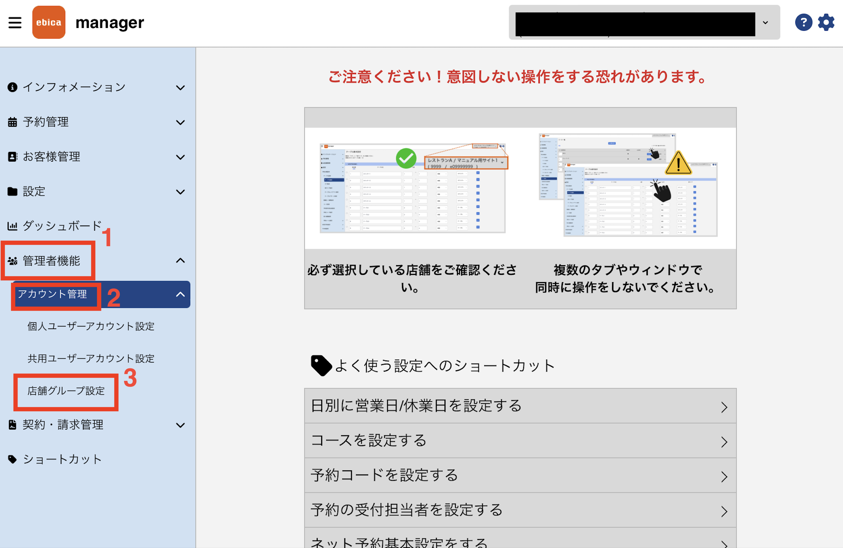Click arrow on 予約コードを設定する row

(724, 477)
